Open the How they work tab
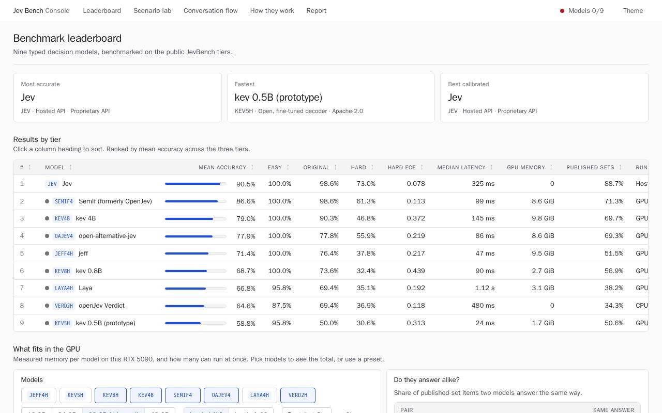The width and height of the screenshot is (662, 413). point(272,11)
